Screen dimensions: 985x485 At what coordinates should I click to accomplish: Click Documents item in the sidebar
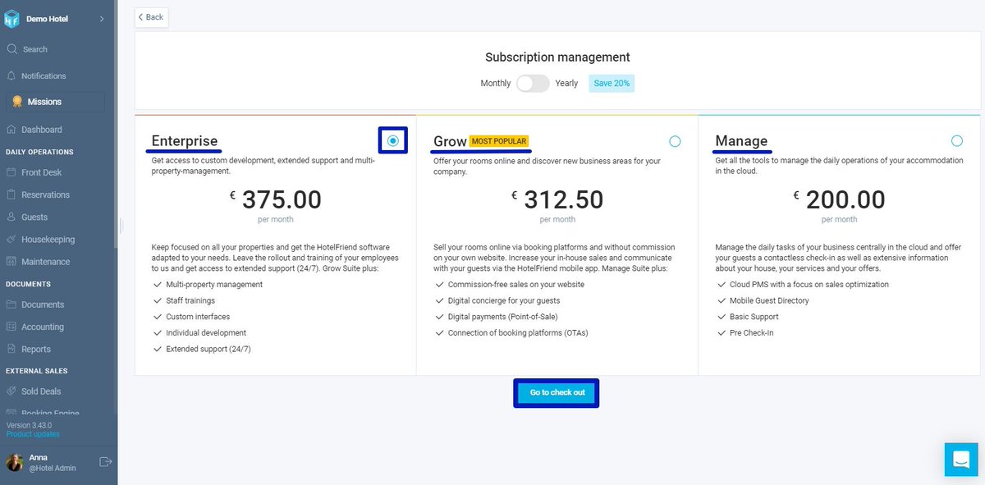pyautogui.click(x=43, y=304)
